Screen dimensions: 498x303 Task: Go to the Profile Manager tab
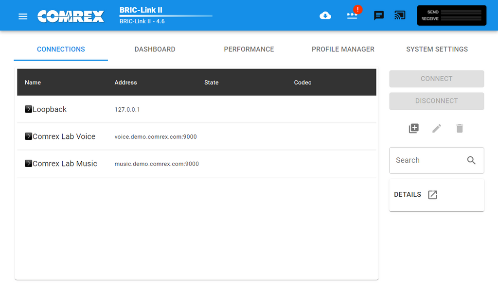343,49
